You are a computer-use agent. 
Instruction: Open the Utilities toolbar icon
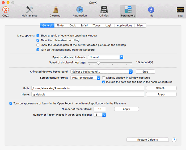(104, 10)
